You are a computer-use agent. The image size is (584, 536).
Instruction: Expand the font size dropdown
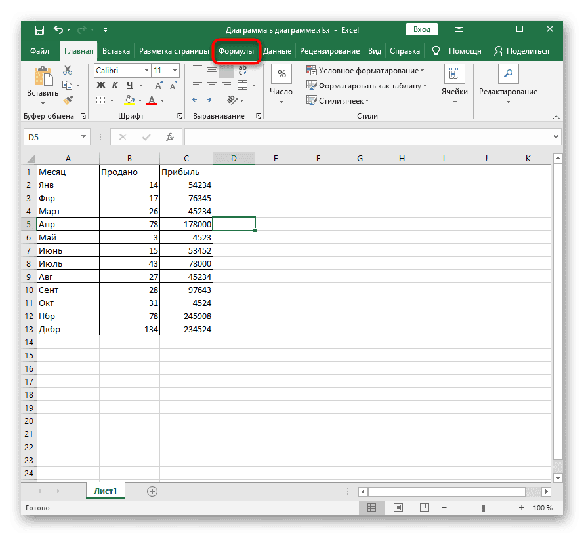[x=174, y=71]
